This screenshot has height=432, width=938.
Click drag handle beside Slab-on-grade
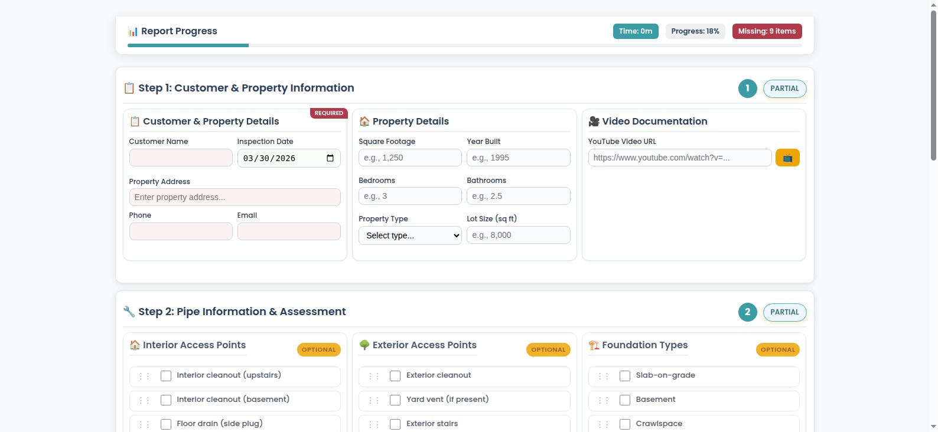(603, 377)
